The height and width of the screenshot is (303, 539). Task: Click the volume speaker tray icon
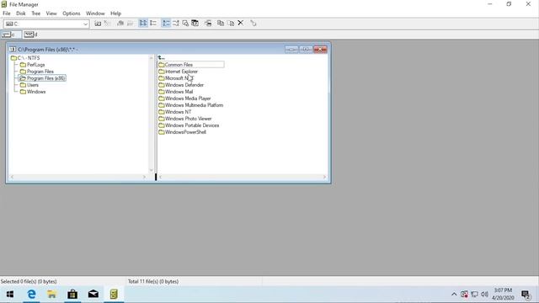tap(485, 295)
